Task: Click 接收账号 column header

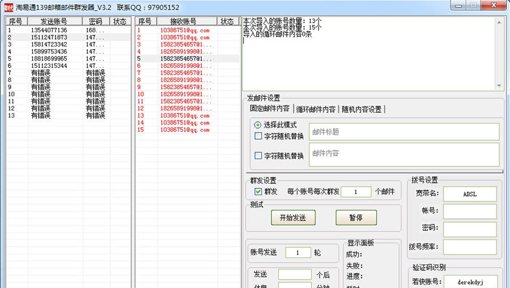Action: click(x=186, y=22)
